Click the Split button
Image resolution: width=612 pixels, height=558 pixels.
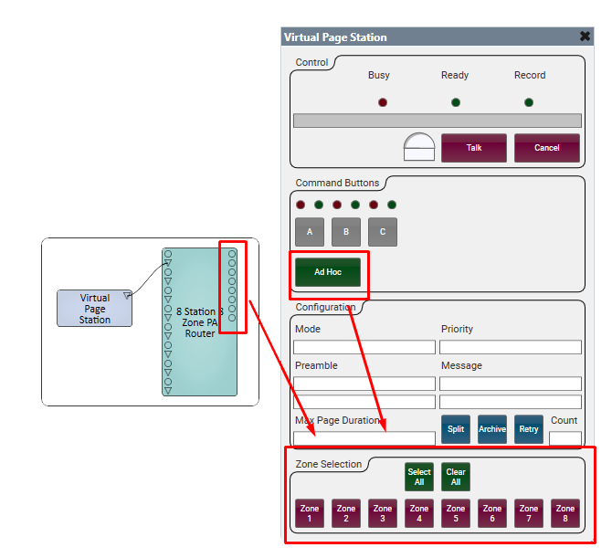pyautogui.click(x=456, y=429)
